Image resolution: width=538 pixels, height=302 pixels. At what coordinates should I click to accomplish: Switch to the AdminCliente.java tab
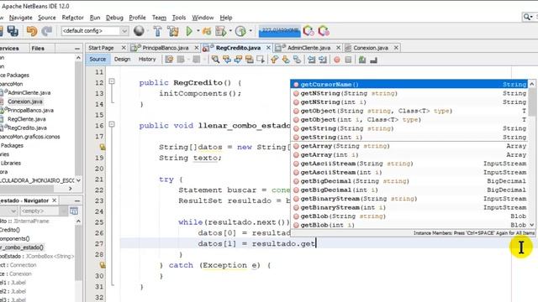coord(309,48)
